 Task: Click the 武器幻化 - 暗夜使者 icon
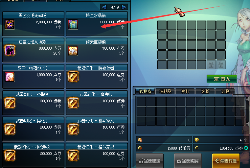73,77
